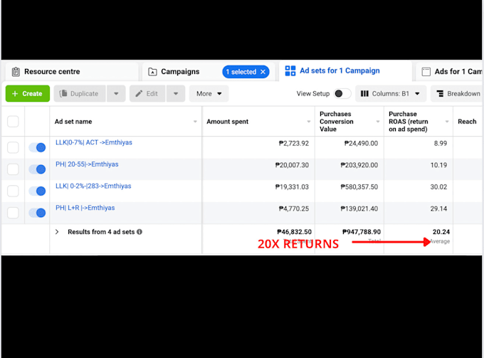Open Purchase ROAS column arrow
Viewport: 484px width, 358px height.
pos(447,122)
